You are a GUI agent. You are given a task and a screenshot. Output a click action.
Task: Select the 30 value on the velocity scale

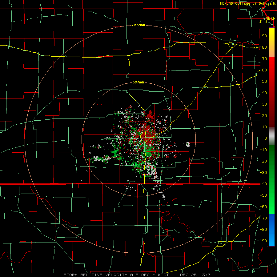point(264,104)
